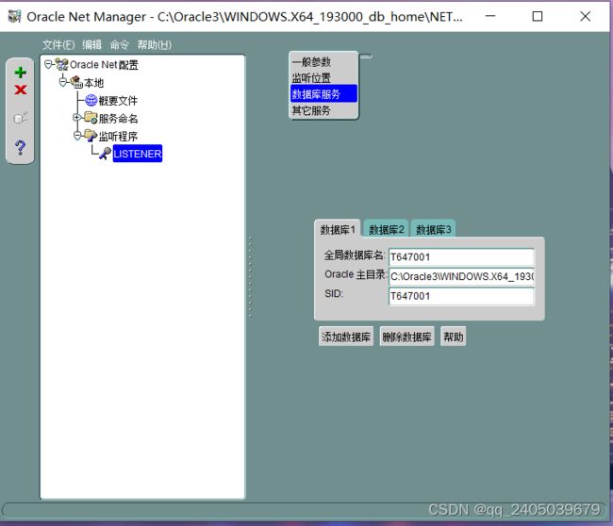
Task: Open the 编辑 menu
Action: 91,45
